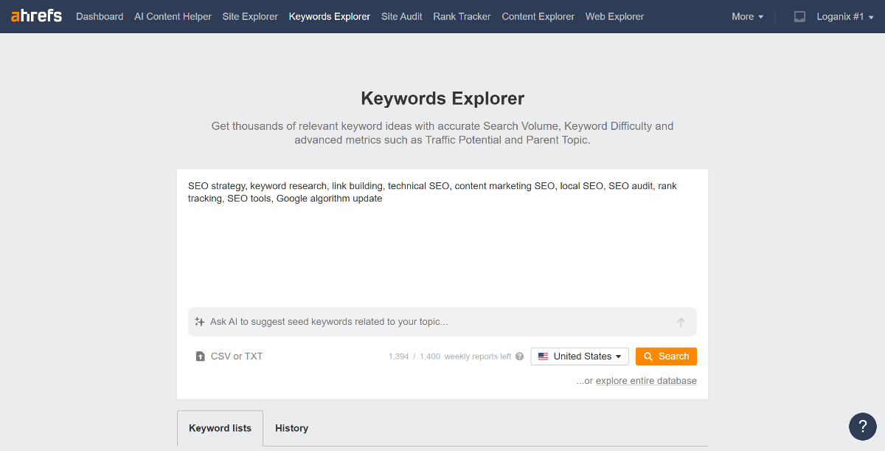The height and width of the screenshot is (451, 885).
Task: Open Content Explorer
Action: click(538, 16)
